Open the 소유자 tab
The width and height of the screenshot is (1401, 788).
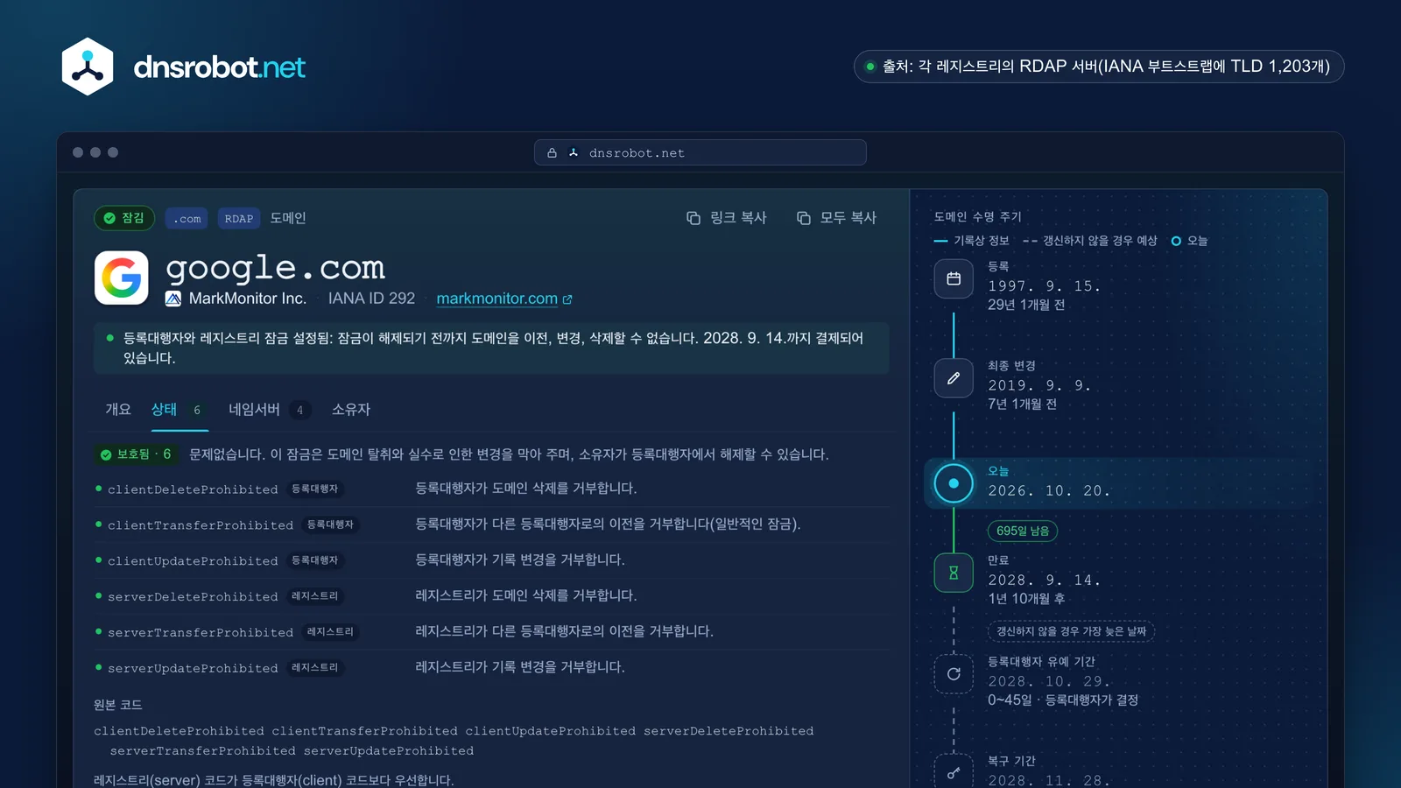click(351, 410)
